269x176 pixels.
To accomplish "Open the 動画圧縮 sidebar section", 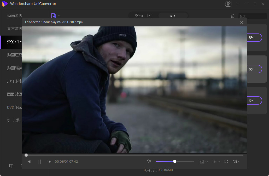I will click(x=14, y=55).
